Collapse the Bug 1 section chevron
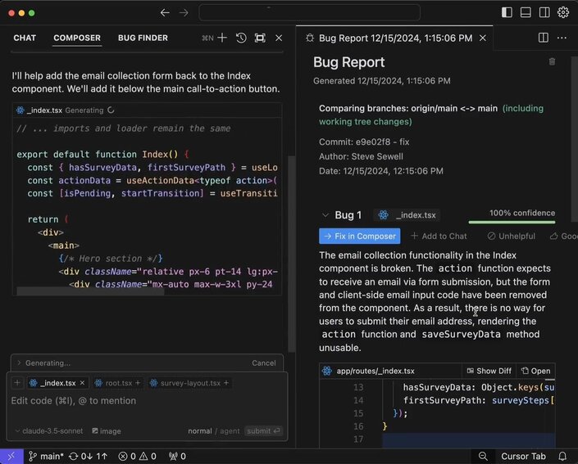This screenshot has width=578, height=464. pyautogui.click(x=325, y=215)
